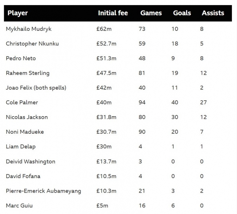
Task: Click Pedro Neto's player name
Action: [x=21, y=58]
